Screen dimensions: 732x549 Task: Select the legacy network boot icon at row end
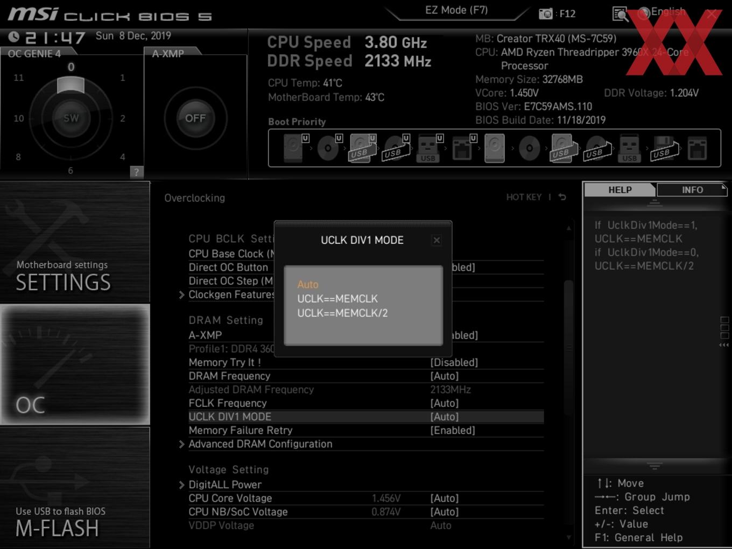pos(697,148)
